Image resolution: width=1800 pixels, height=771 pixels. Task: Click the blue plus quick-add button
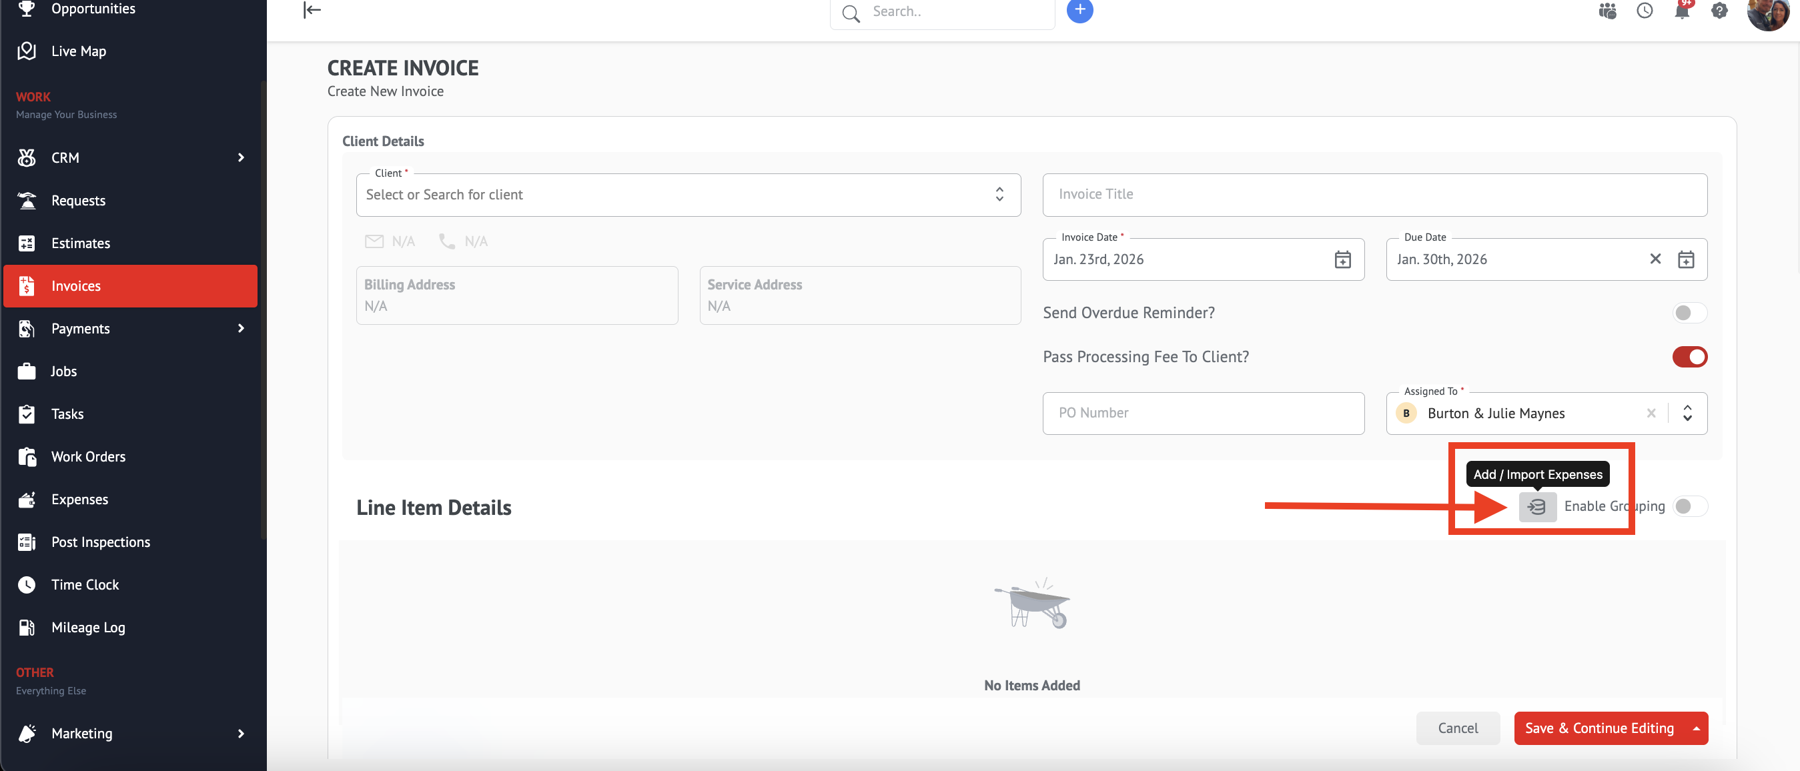pyautogui.click(x=1079, y=10)
